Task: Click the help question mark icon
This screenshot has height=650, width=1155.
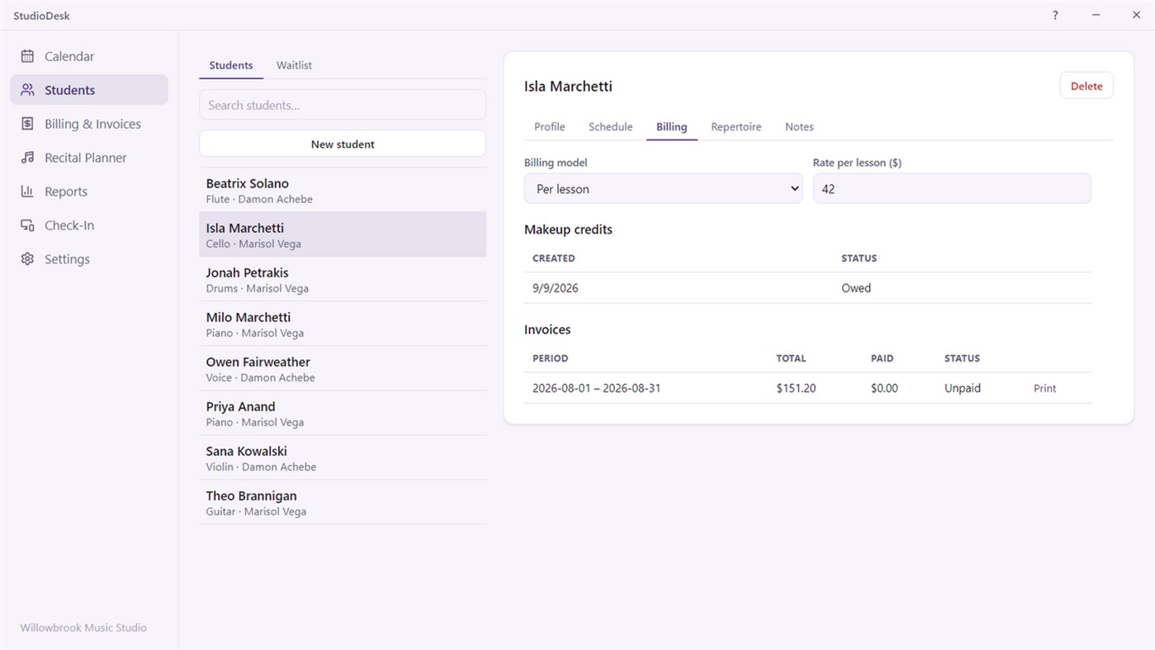Action: tap(1055, 16)
